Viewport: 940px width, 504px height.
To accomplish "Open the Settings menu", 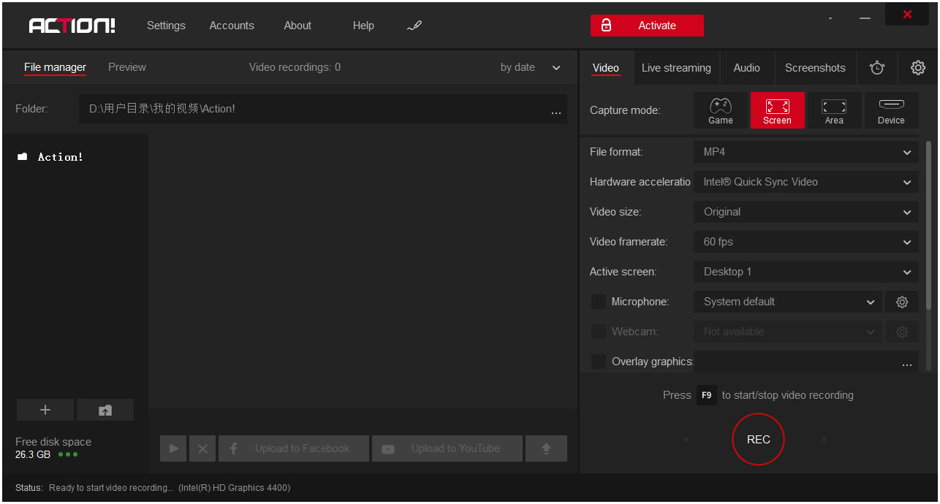I will tap(166, 26).
